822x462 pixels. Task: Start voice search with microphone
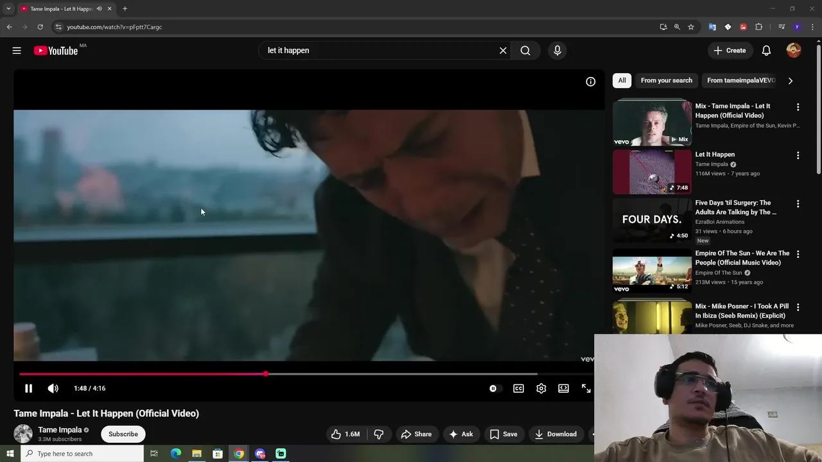pyautogui.click(x=557, y=51)
